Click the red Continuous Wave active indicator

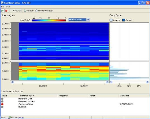click(2, 104)
